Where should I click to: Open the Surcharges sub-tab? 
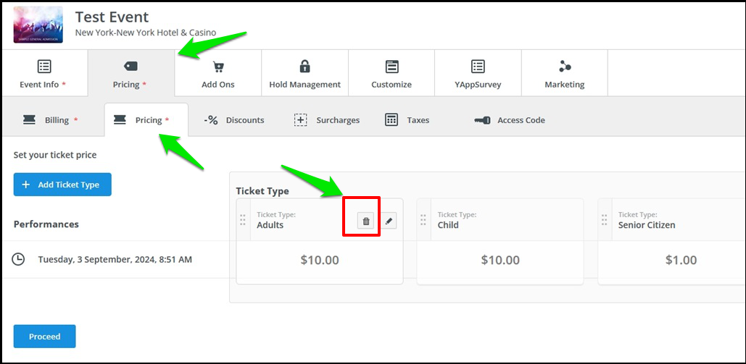327,120
